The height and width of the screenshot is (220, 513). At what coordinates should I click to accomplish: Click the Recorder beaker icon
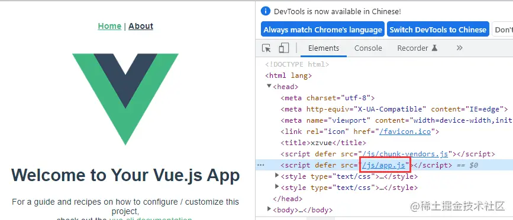tap(434, 48)
